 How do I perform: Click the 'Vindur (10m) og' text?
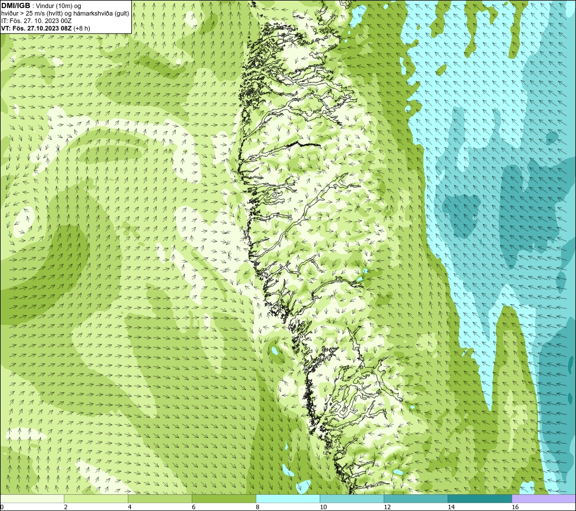58,6
